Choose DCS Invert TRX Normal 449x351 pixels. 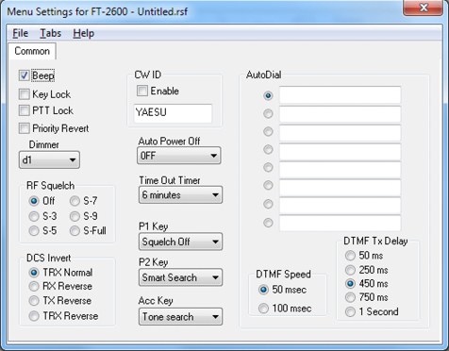(x=34, y=273)
